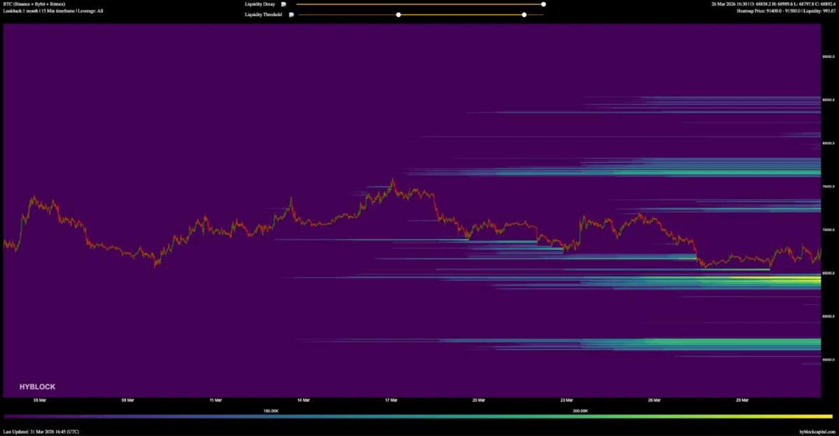Click the 29 Mar date label
This screenshot has height=436, width=839.
click(x=743, y=400)
